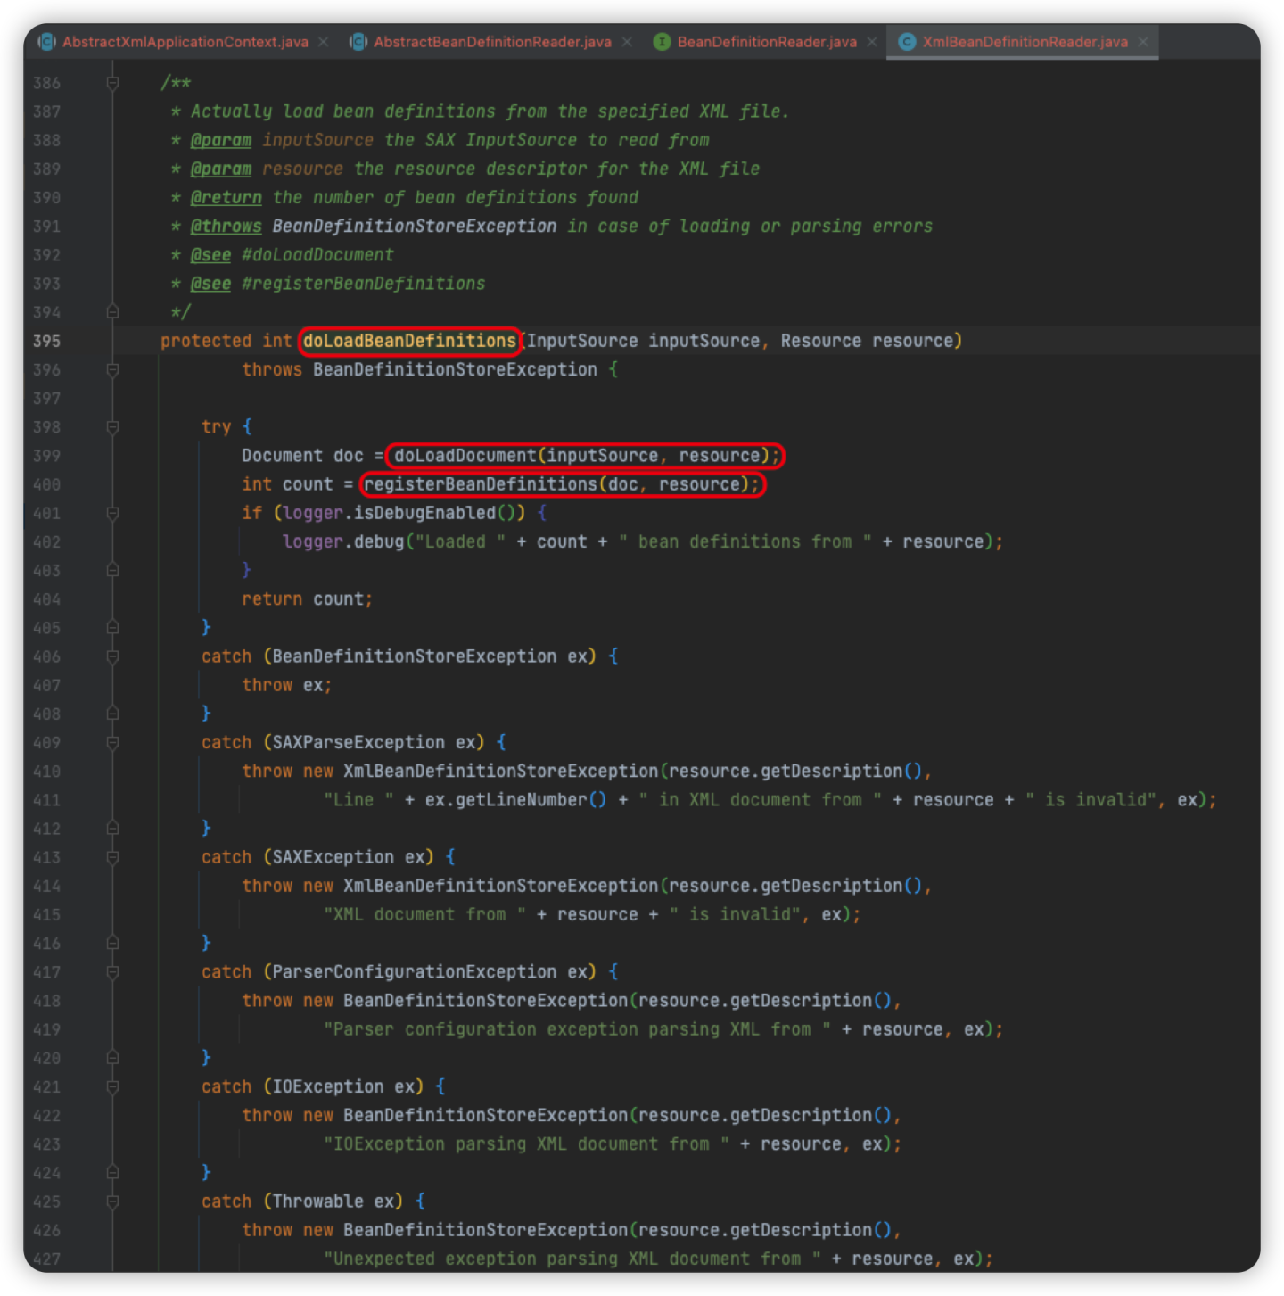The image size is (1284, 1296).
Task: Collapse Throwable catch fold at line 425
Action: [112, 1201]
